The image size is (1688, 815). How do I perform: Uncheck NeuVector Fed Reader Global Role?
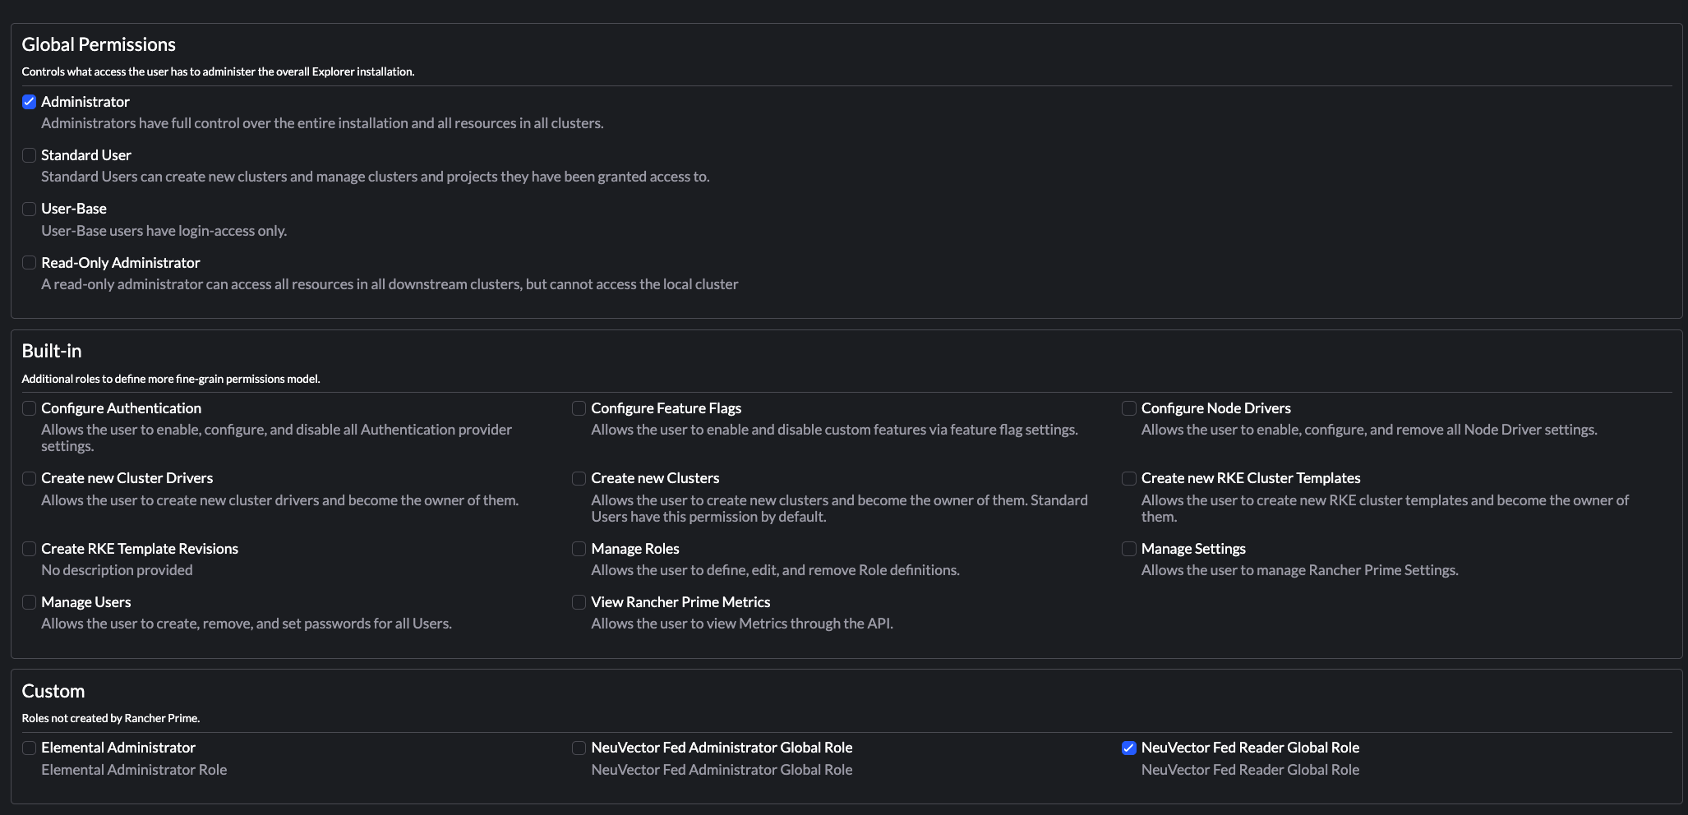point(1129,748)
